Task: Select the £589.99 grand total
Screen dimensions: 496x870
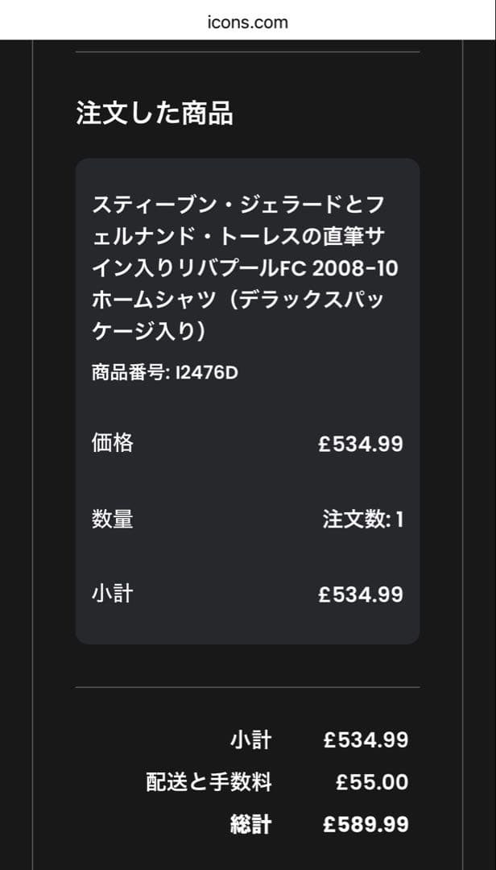Action: (366, 825)
